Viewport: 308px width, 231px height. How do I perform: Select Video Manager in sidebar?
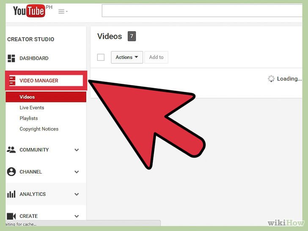(46, 80)
